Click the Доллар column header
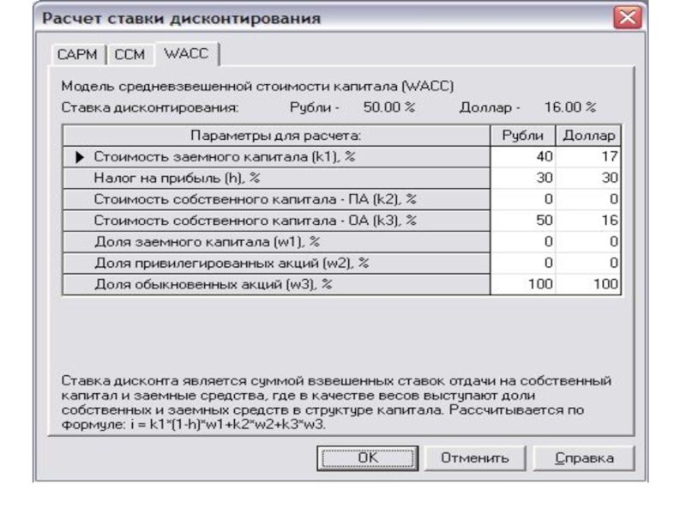The height and width of the screenshot is (515, 686). click(588, 136)
